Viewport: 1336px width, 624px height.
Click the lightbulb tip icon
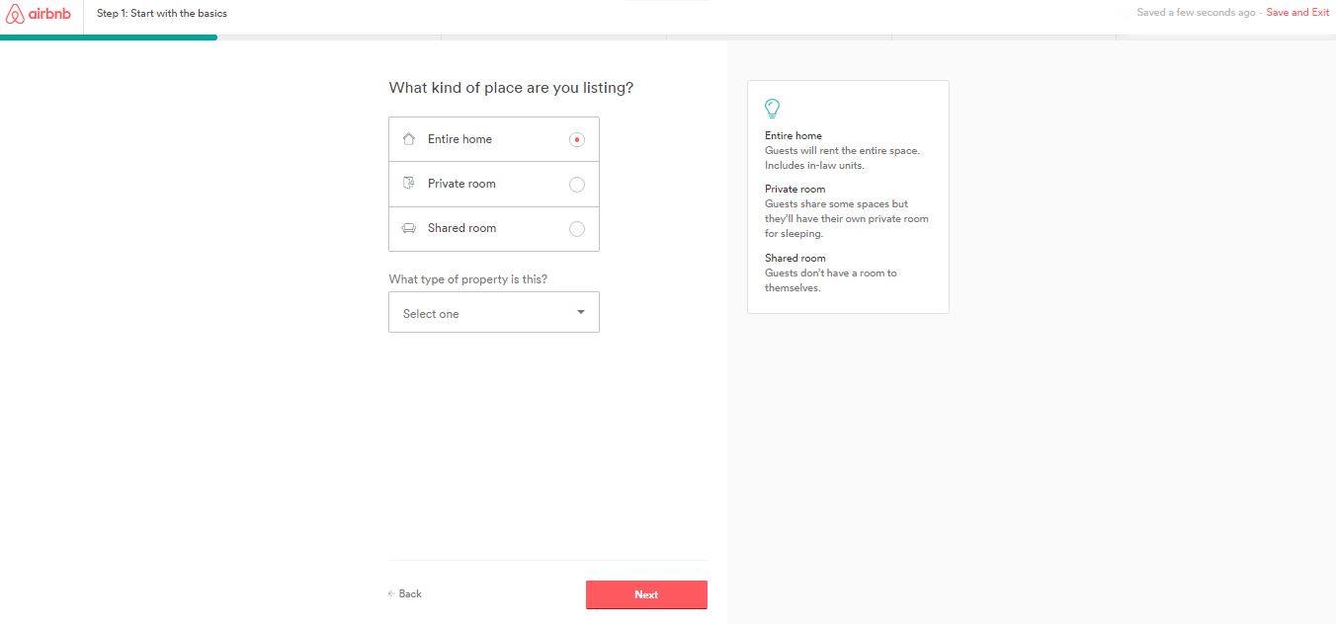point(773,108)
